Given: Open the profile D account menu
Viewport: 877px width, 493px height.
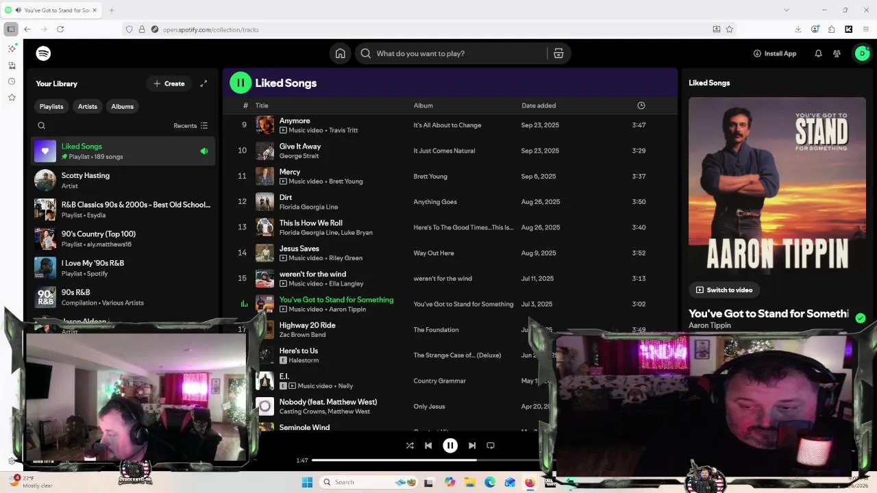Looking at the screenshot, I should (x=863, y=53).
